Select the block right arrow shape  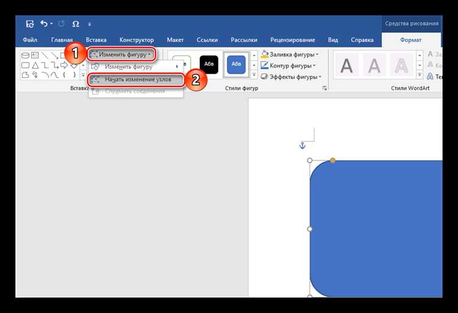[x=64, y=65]
